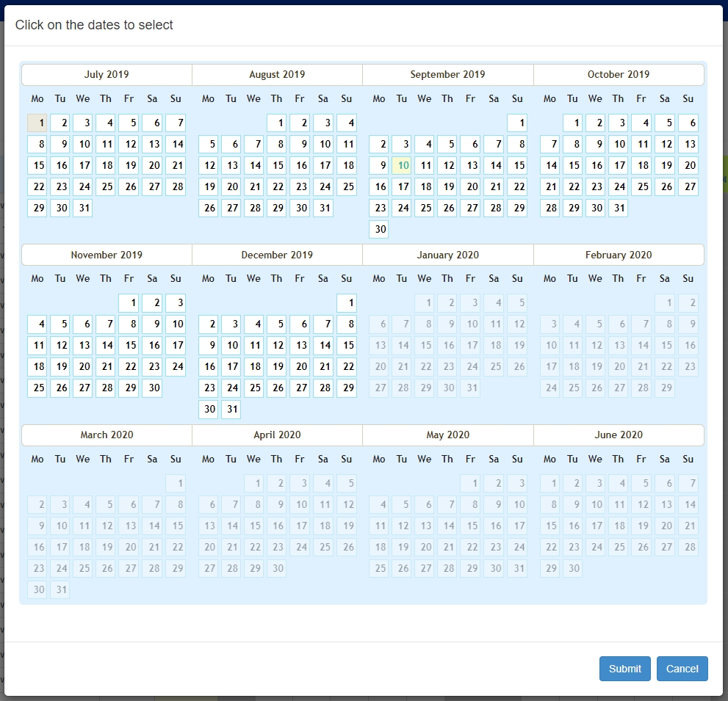Click disabled January 15, 2020
The height and width of the screenshot is (701, 728).
click(x=425, y=345)
